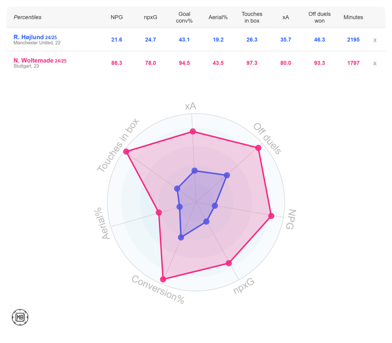The height and width of the screenshot is (343, 392).
Task: Click the npxG axis label on radar
Action: (243, 286)
